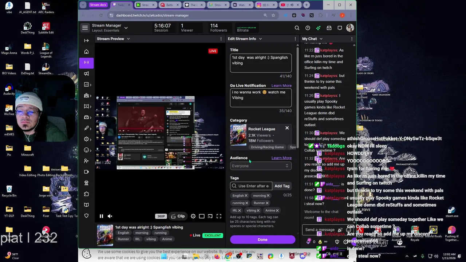Switch to the Kick 'Strea' browser tab
466x262 pixels.
point(146,5)
